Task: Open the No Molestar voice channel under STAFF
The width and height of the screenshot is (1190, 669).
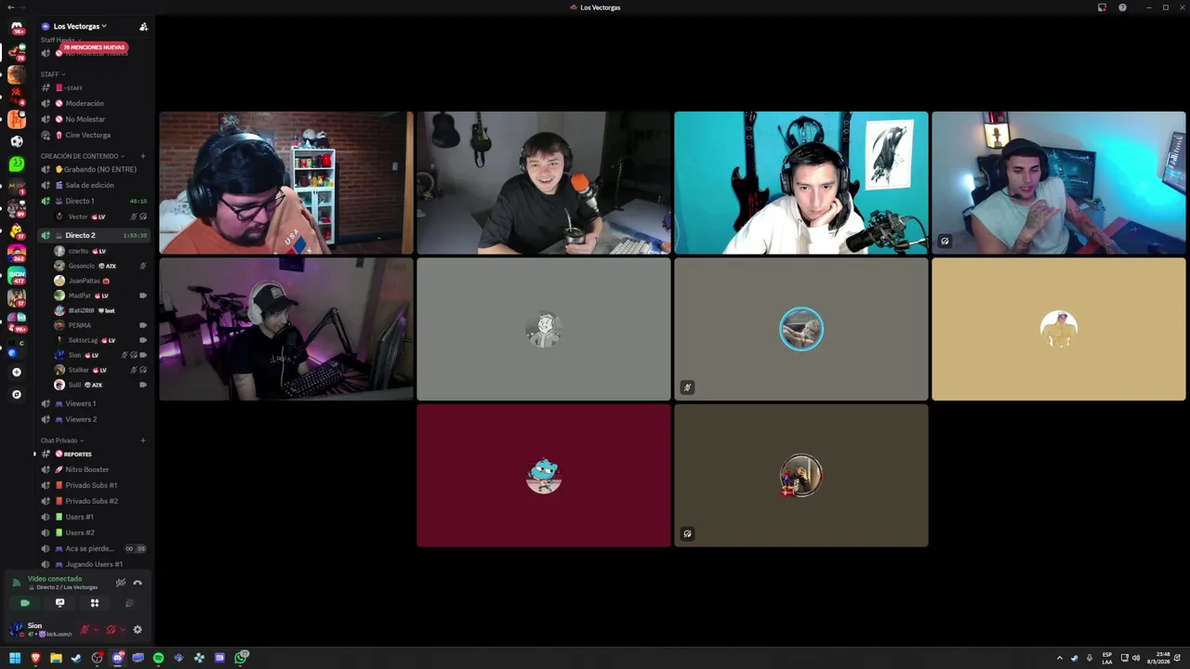Action: 93,119
